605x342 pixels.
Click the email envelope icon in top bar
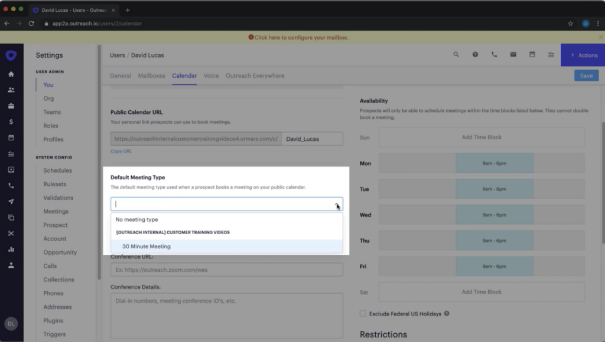(513, 55)
